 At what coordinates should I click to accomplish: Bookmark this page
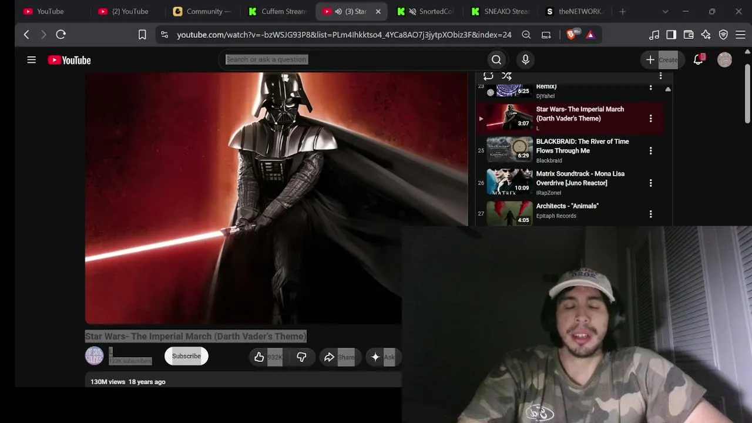coord(142,35)
